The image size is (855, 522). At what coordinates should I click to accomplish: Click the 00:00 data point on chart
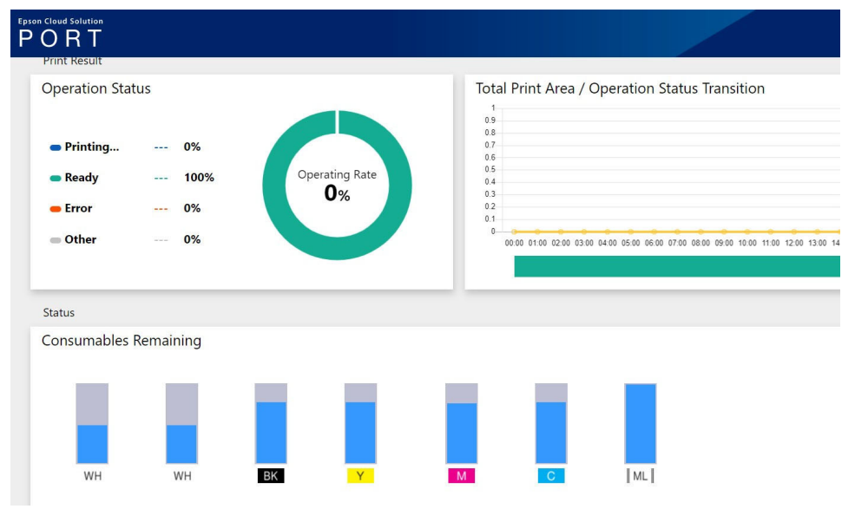(x=514, y=232)
